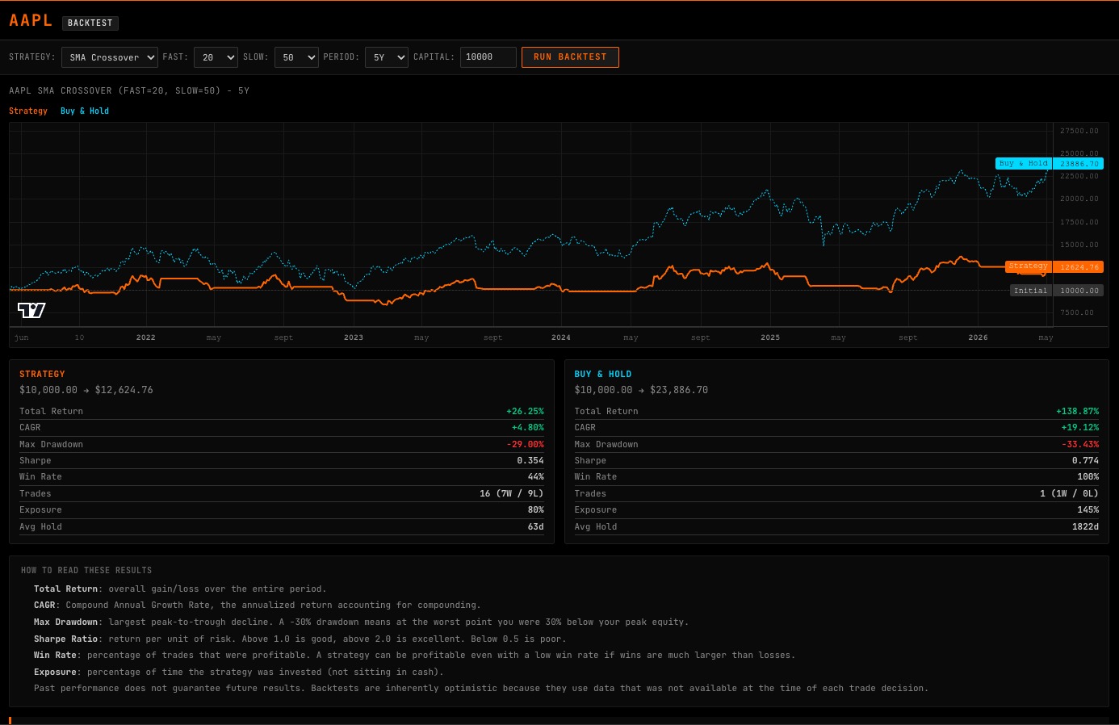Click the STRATEGY panel heading
This screenshot has width=1119, height=725.
42,374
